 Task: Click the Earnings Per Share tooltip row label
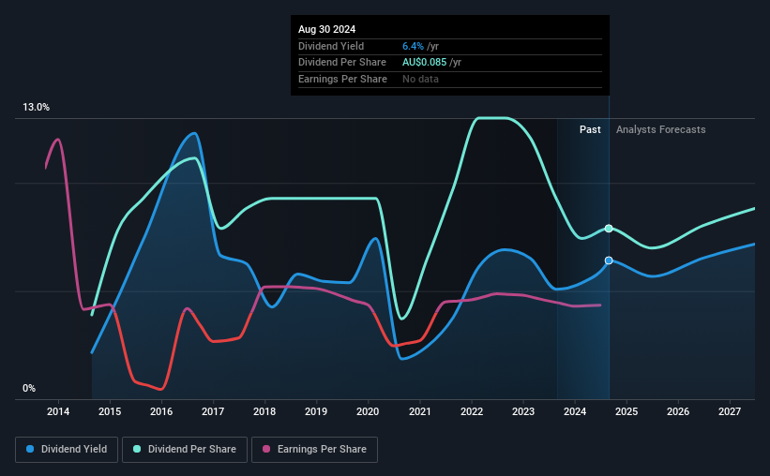coord(342,79)
